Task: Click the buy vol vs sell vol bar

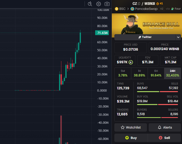Action: pyautogui.click(x=157, y=105)
